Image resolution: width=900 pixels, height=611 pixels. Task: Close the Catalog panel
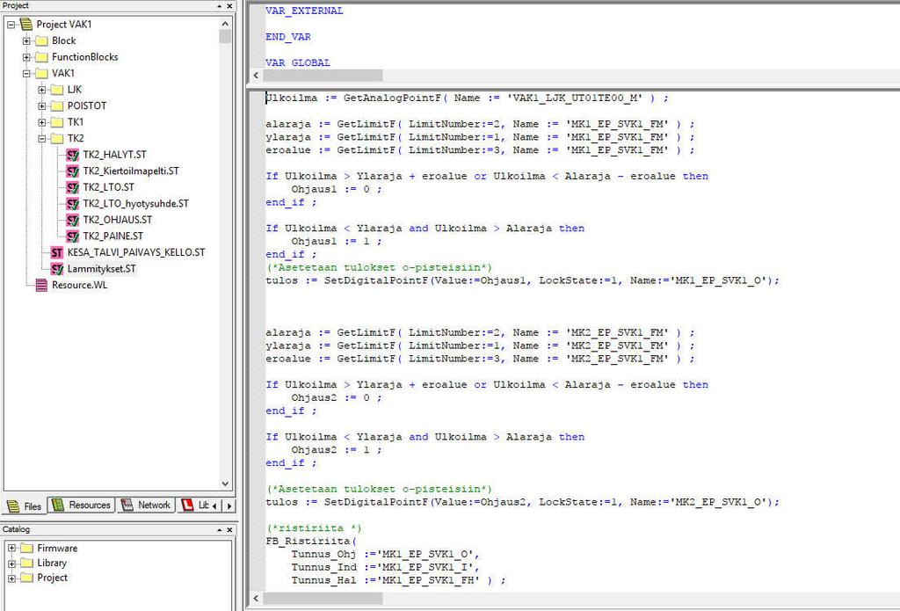(229, 529)
